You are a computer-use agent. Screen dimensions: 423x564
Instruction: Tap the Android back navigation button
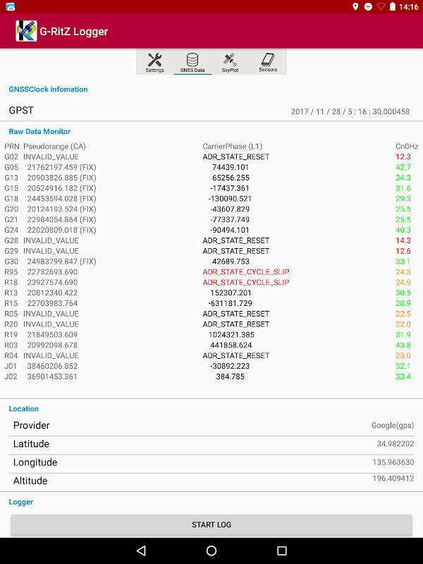tap(141, 551)
